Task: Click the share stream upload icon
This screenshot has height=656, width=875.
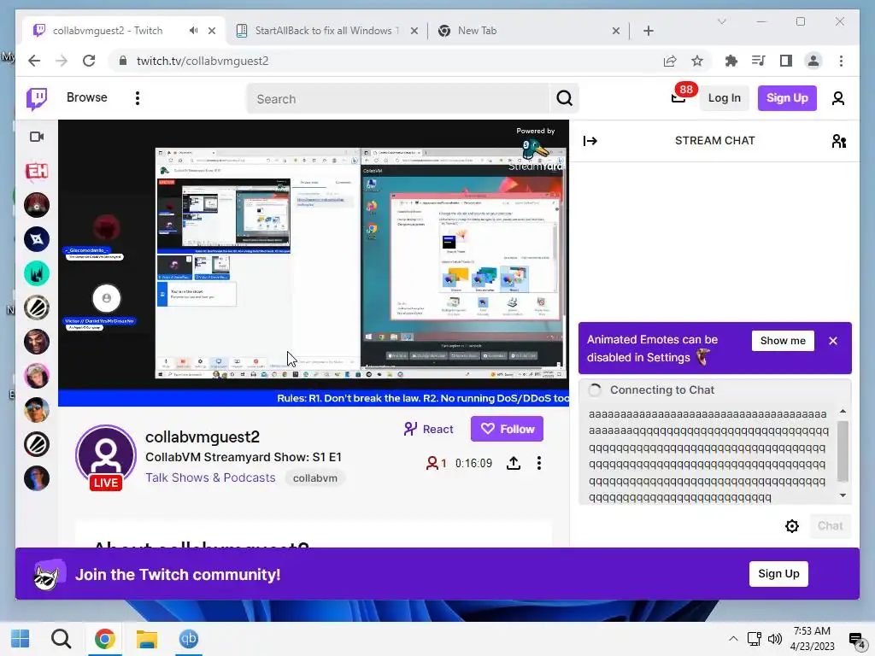Action: (514, 463)
